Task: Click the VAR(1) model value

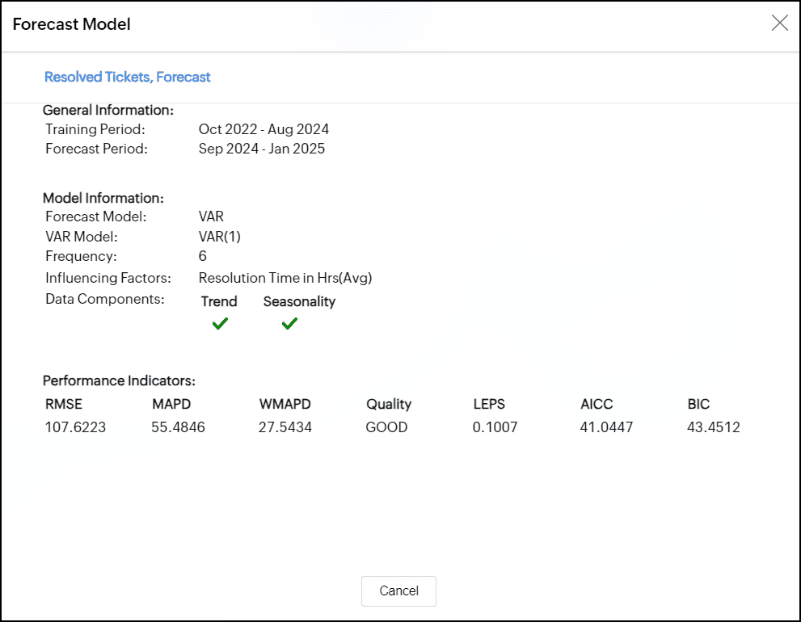Action: pos(220,237)
